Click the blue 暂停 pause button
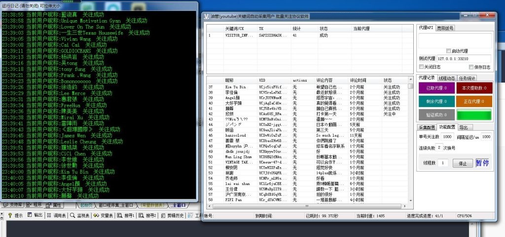The image size is (505, 237). (x=482, y=163)
